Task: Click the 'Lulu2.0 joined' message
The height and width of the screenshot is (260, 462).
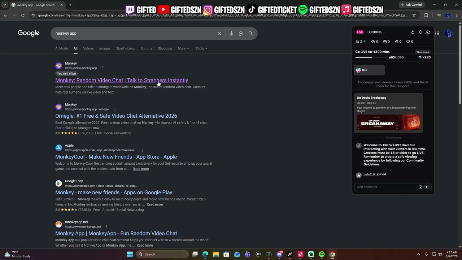Action: [375, 174]
